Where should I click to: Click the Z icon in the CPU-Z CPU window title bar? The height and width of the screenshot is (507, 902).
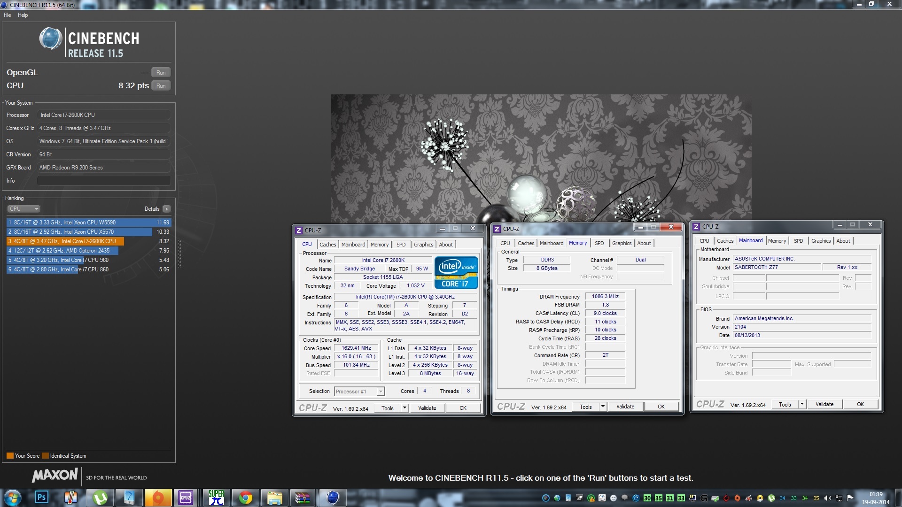click(x=299, y=230)
